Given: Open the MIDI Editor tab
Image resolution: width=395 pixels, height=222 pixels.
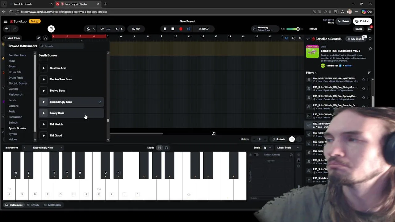Looking at the screenshot, I should 52,205.
